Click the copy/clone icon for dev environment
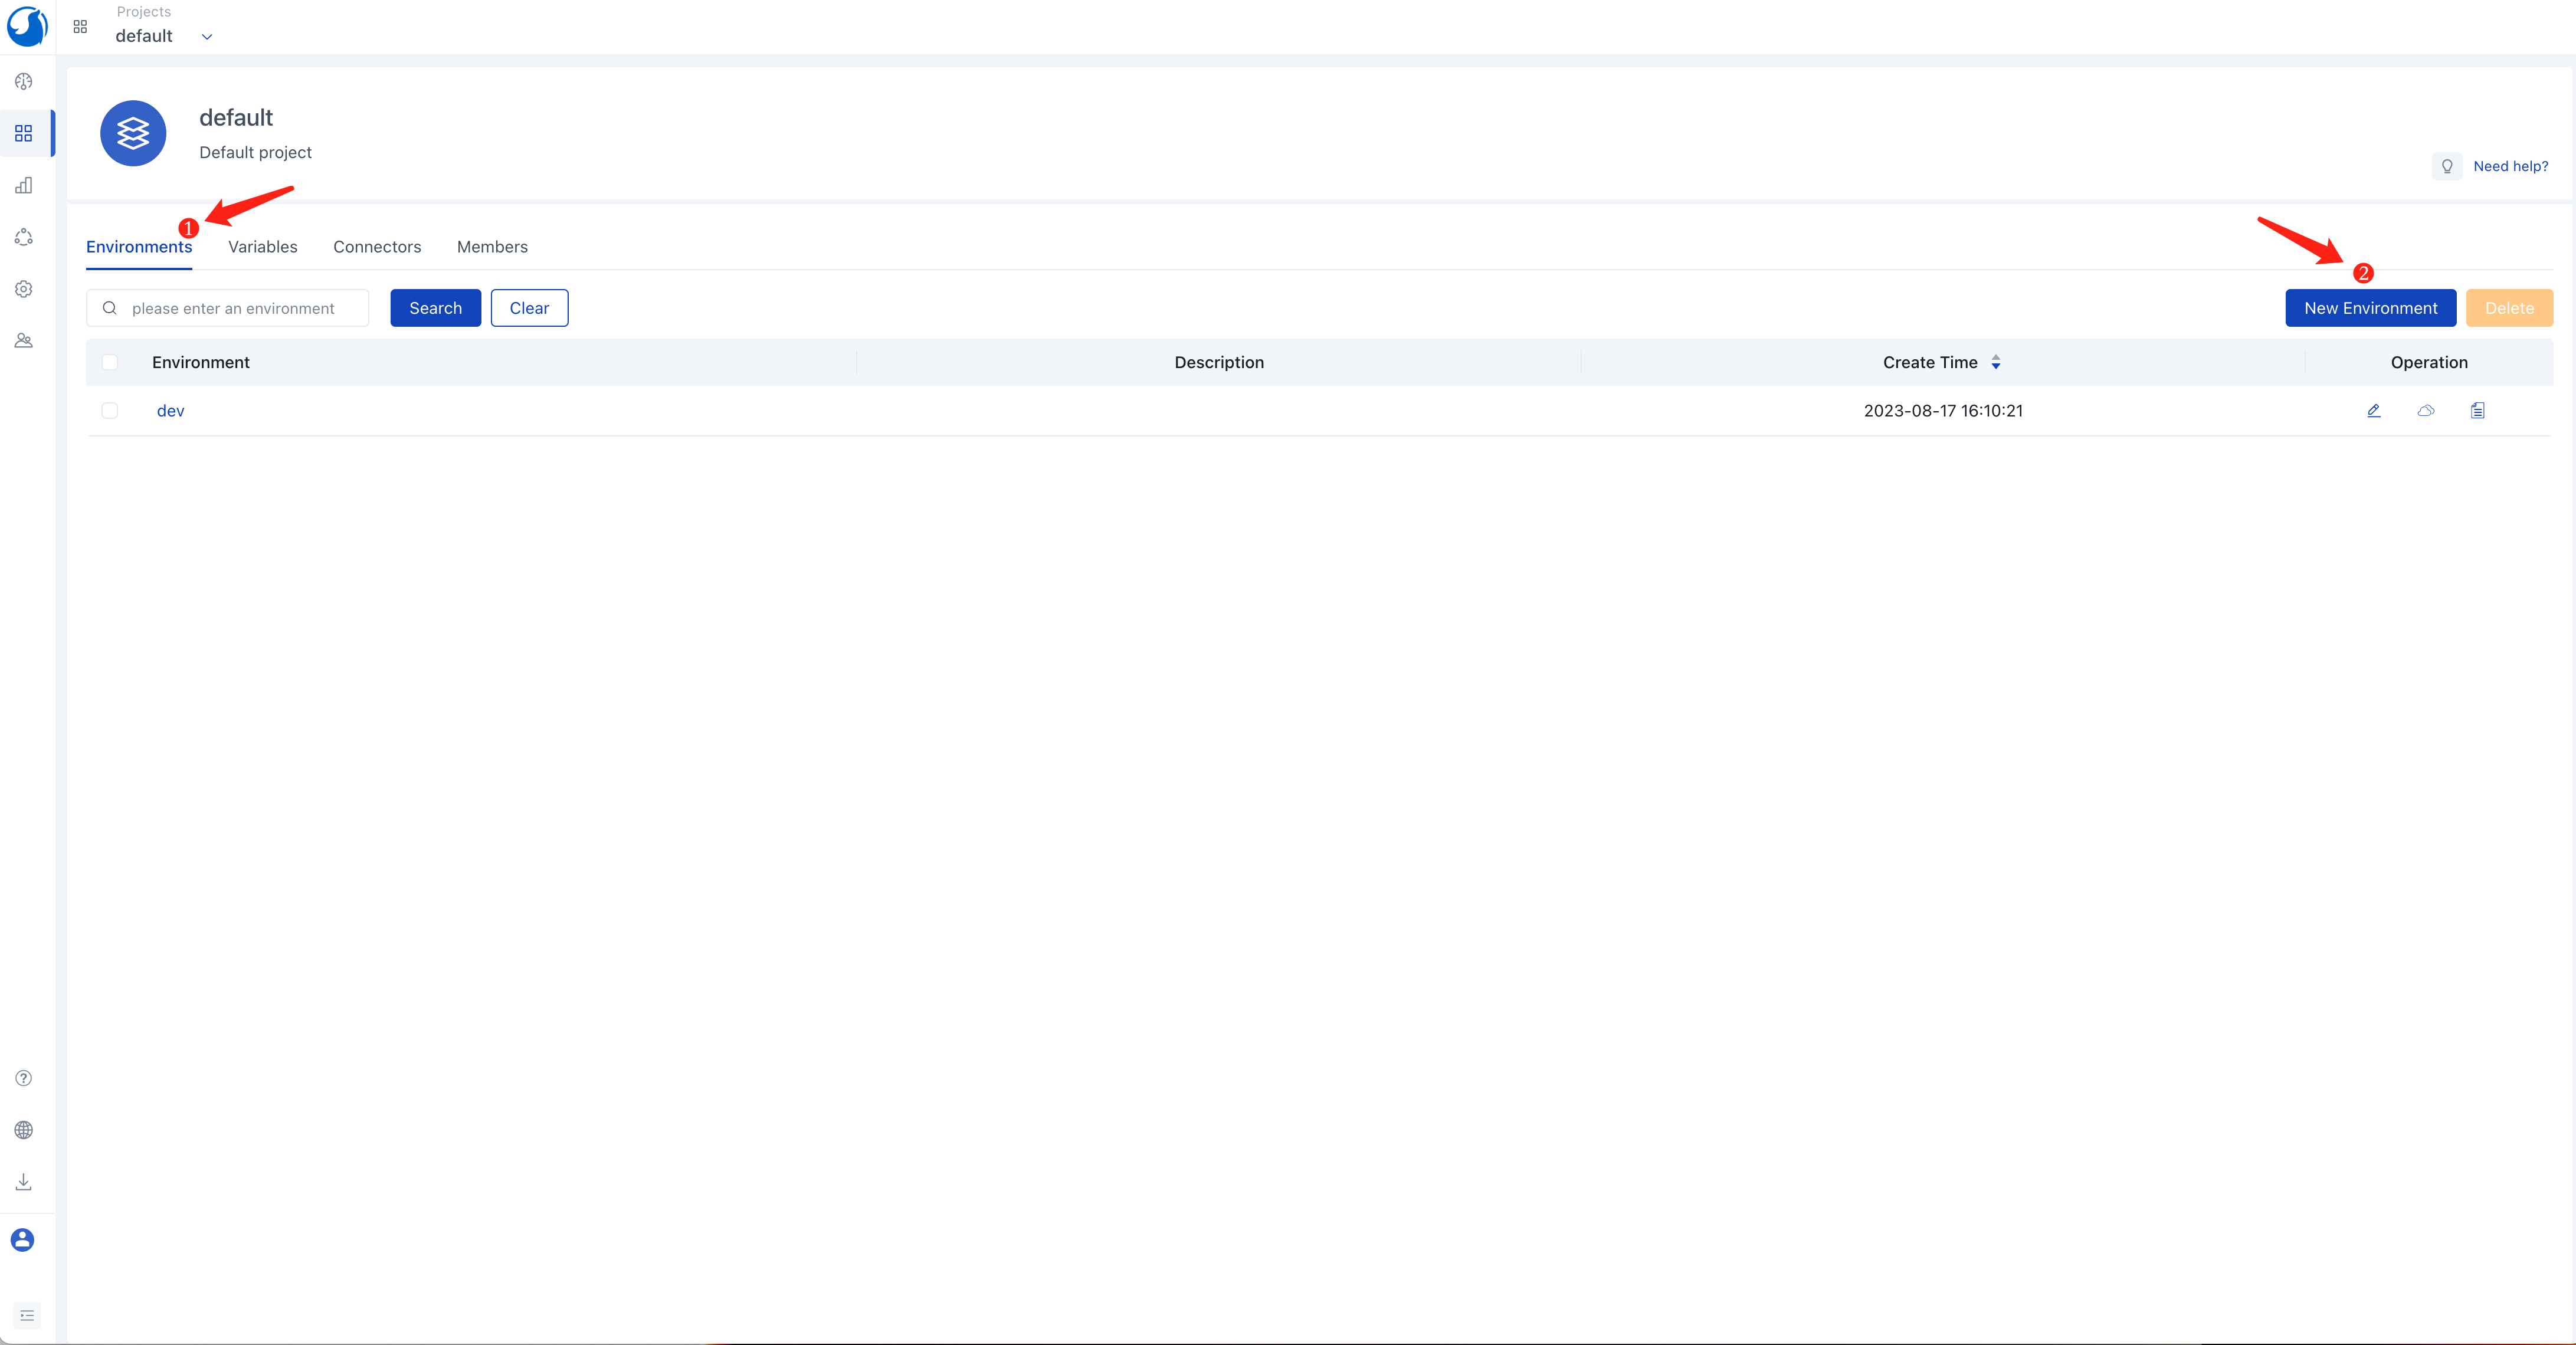2576x1345 pixels. click(x=2477, y=411)
